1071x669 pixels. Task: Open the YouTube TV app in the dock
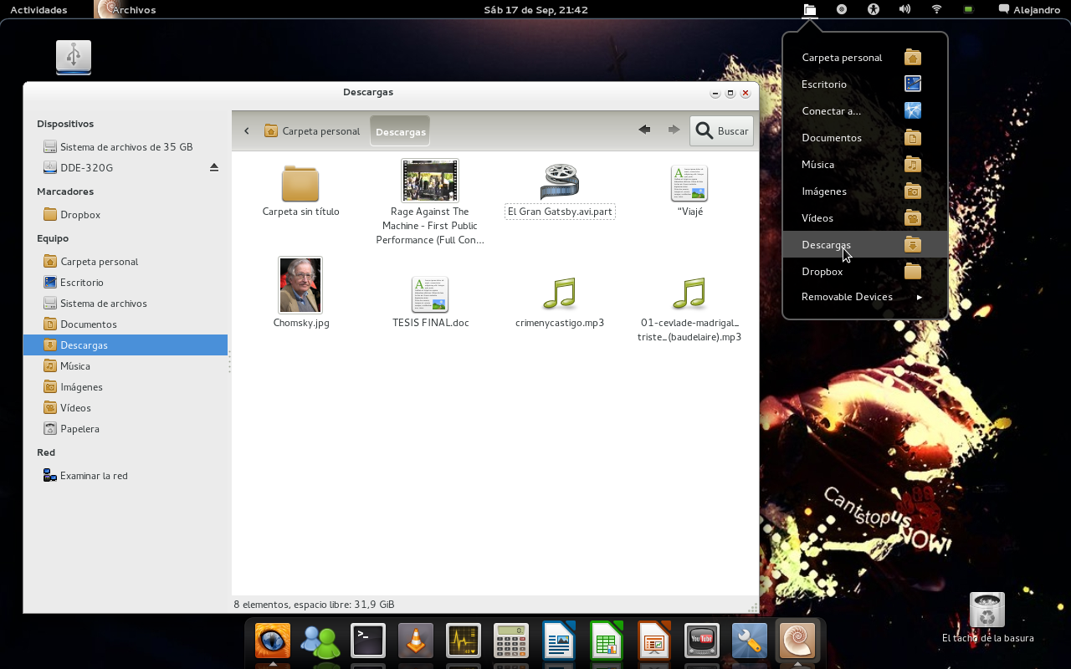pos(701,641)
